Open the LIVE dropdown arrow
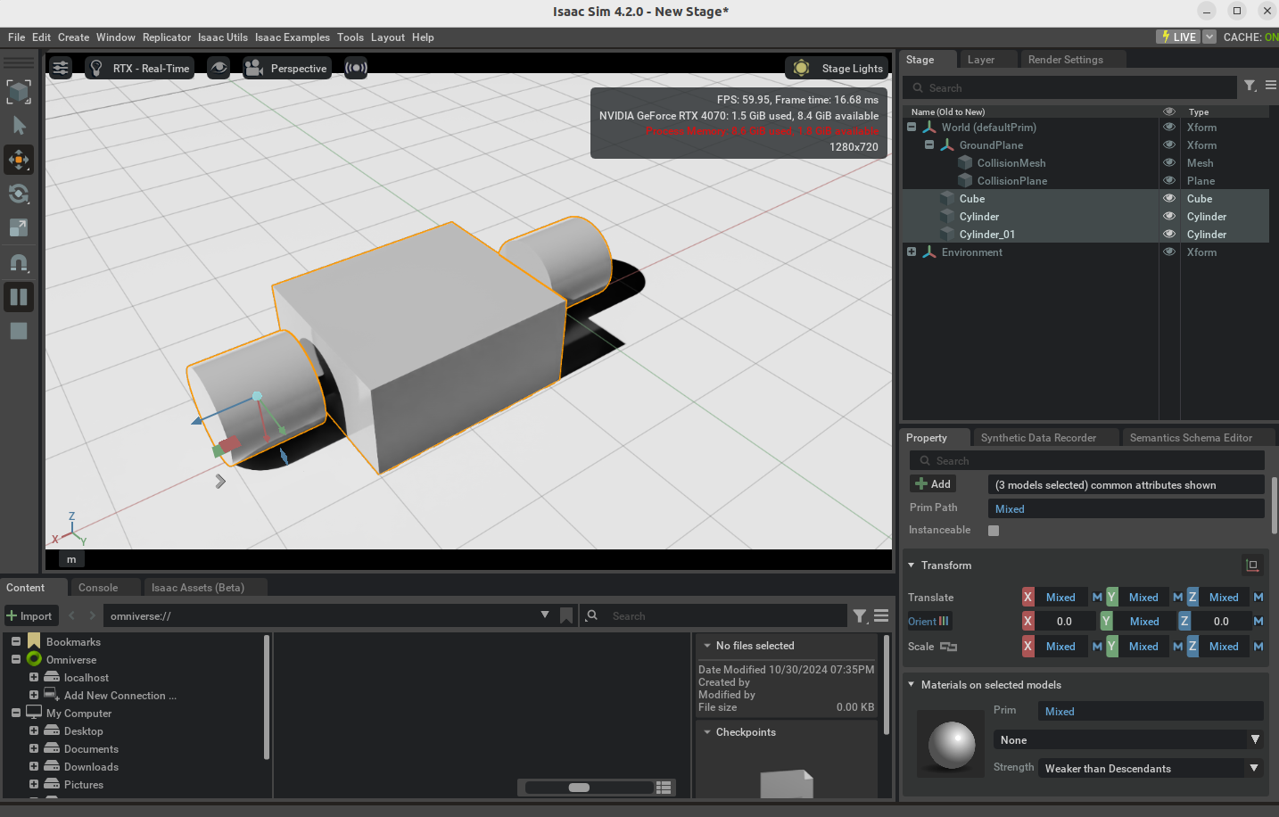The height and width of the screenshot is (817, 1279). point(1209,37)
